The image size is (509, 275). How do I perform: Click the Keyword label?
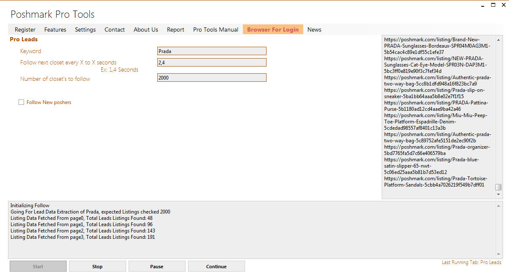(x=31, y=51)
